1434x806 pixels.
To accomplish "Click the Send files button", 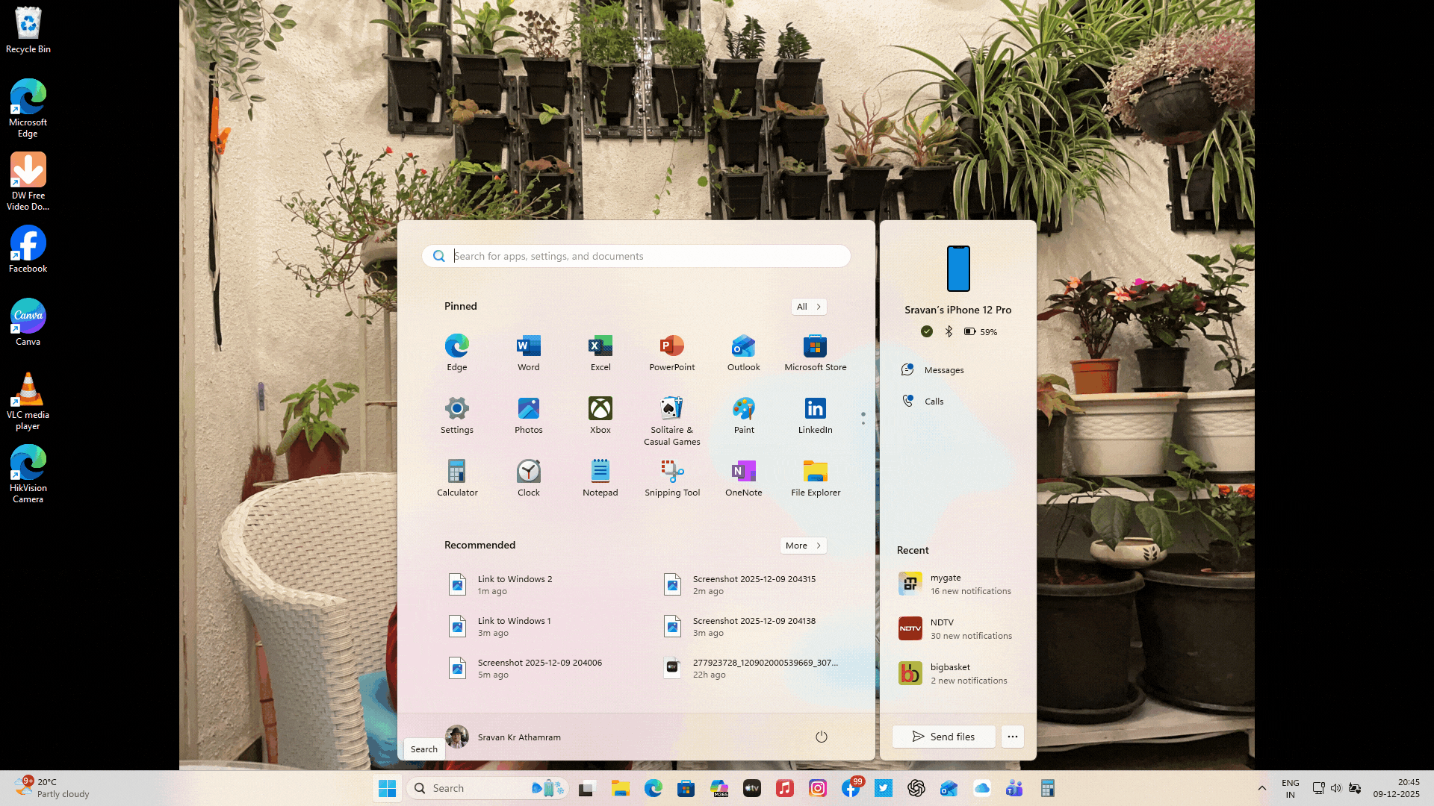I will pyautogui.click(x=943, y=737).
